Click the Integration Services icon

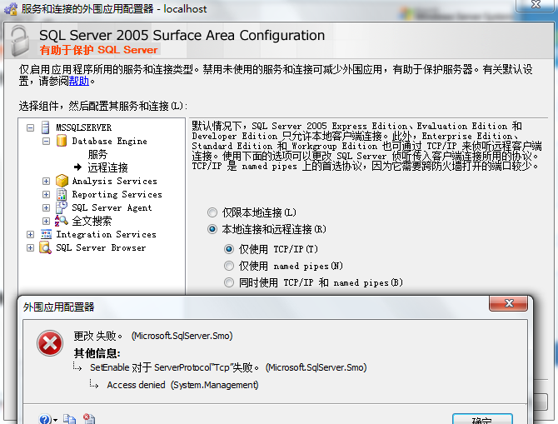(x=46, y=234)
